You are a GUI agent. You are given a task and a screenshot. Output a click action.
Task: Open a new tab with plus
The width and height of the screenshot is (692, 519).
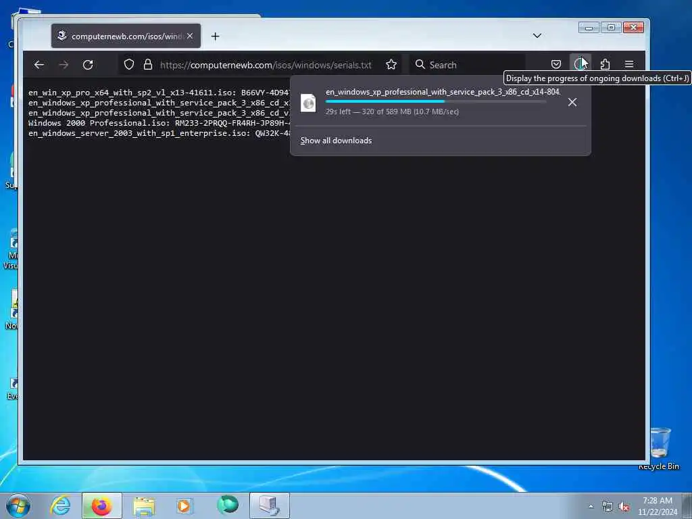(x=216, y=36)
